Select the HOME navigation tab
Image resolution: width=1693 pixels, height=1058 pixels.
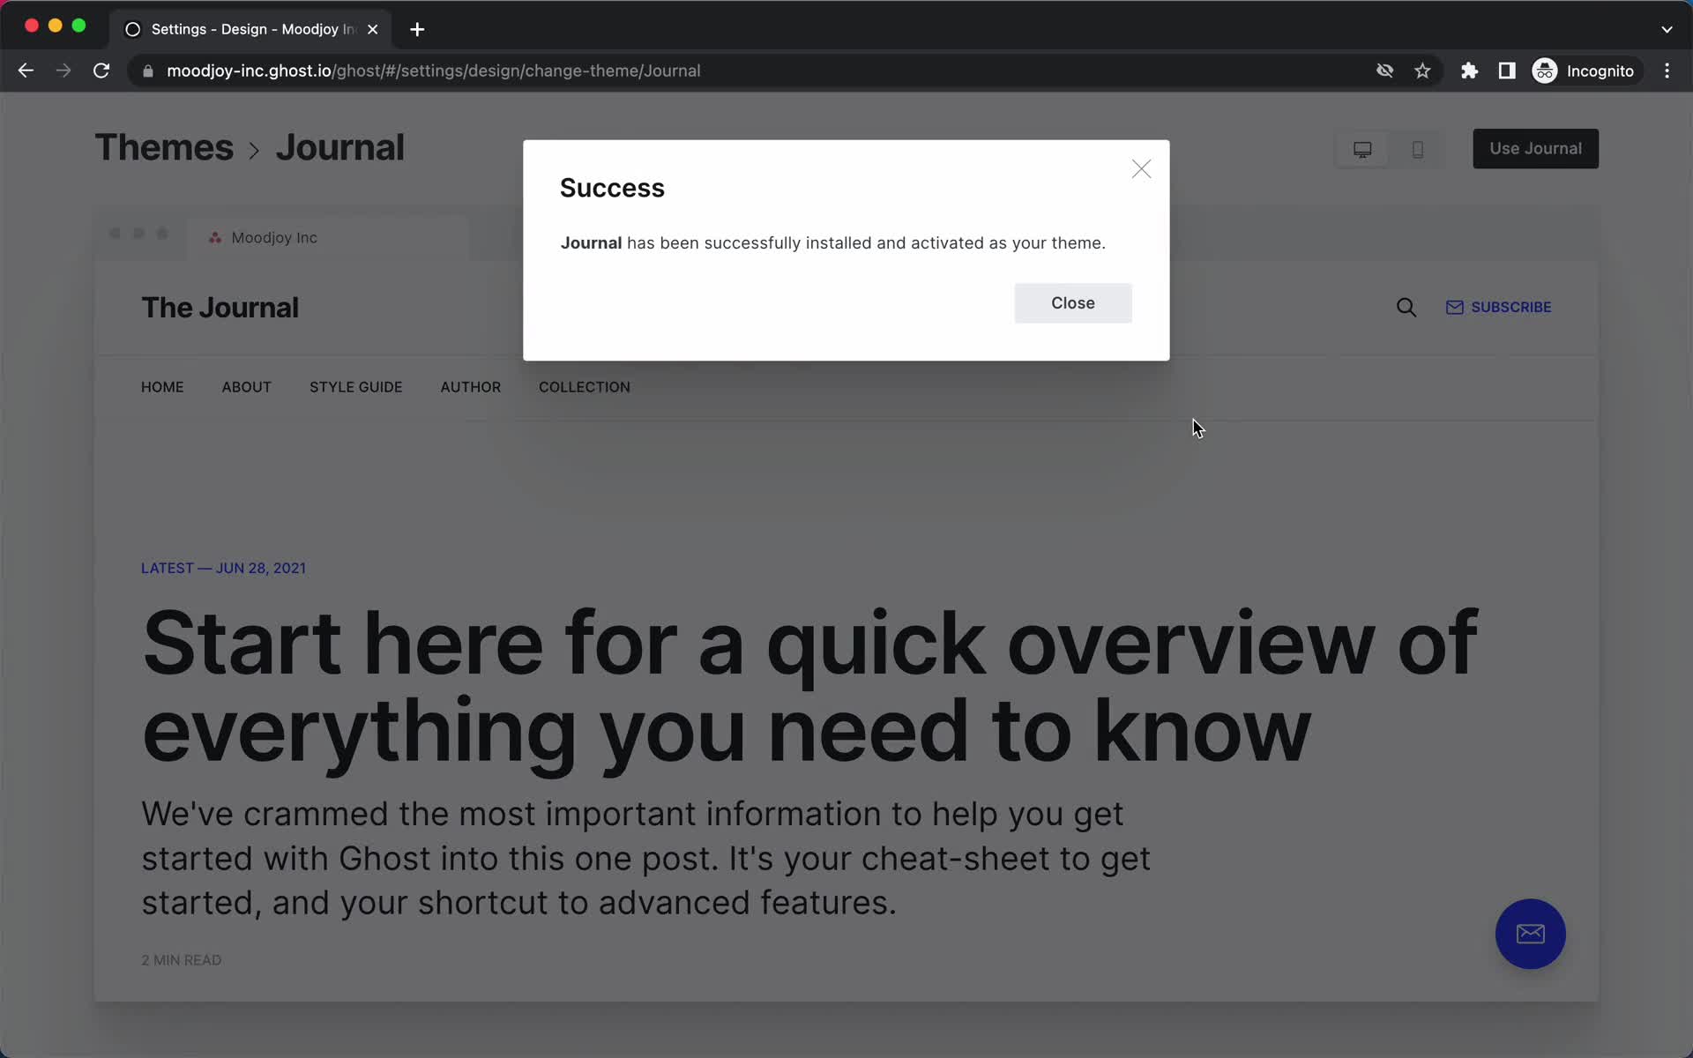(x=162, y=386)
